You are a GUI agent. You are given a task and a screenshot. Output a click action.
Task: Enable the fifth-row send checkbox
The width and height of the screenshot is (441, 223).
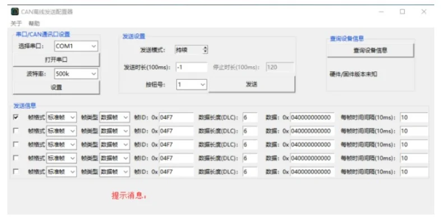pyautogui.click(x=16, y=171)
